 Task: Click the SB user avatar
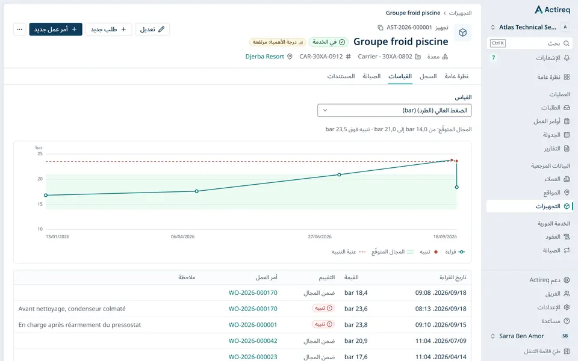(x=565, y=336)
